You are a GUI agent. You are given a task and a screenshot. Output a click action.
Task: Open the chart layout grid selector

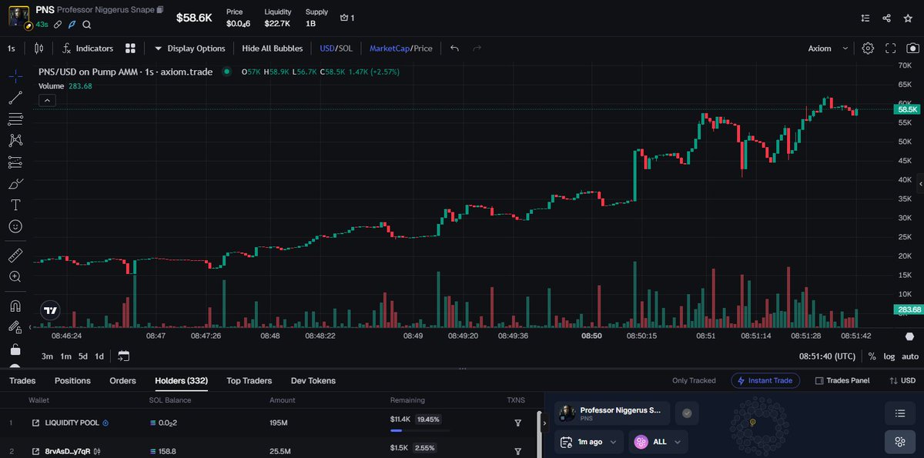(x=130, y=48)
